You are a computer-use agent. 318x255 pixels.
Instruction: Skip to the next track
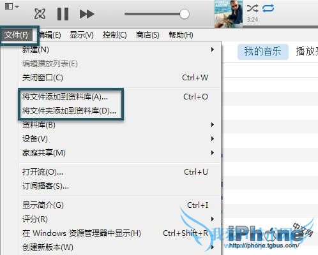click(87, 14)
